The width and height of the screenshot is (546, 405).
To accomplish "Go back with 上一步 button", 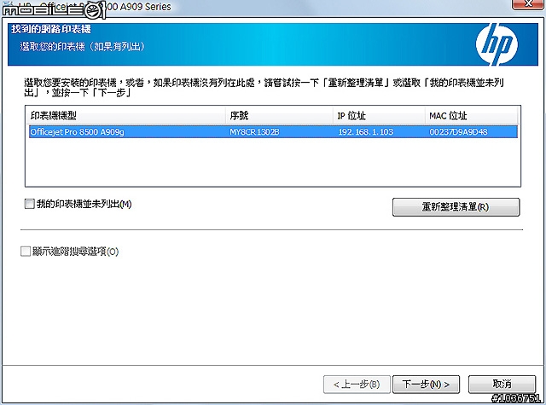I will coord(357,385).
